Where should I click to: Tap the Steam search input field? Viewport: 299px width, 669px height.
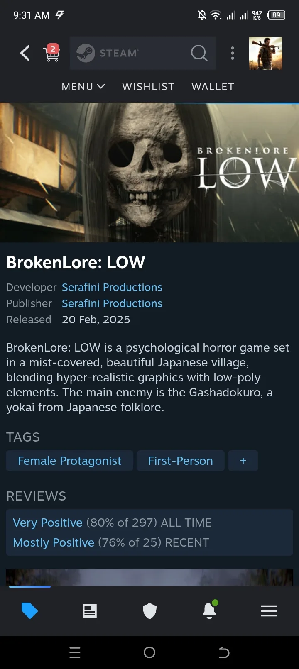click(x=143, y=53)
